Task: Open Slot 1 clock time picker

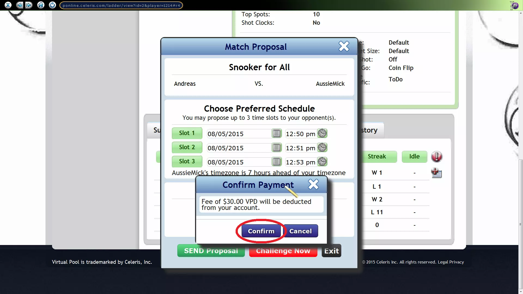Action: pos(322,133)
